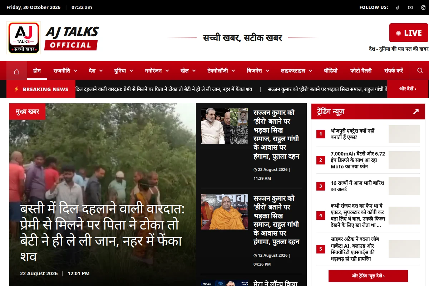The image size is (429, 286).
Task: Click the और देखें breaking news button
Action: [408, 89]
